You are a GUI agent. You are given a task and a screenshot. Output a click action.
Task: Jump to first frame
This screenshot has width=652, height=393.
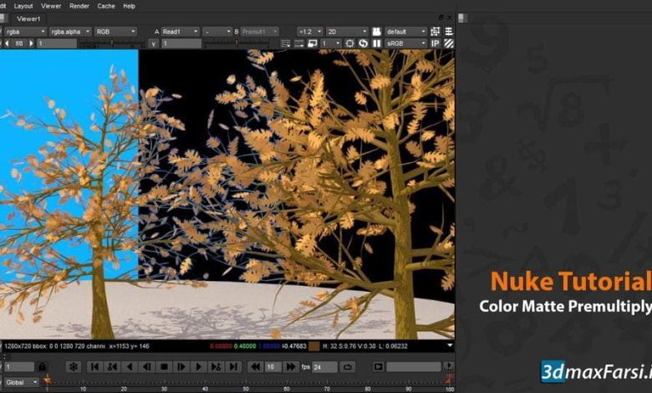coord(94,367)
